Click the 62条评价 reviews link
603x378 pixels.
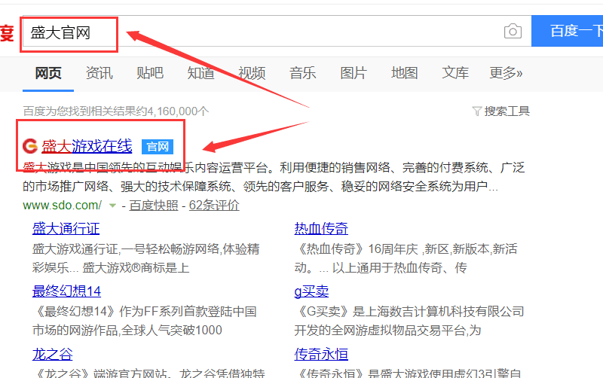pyautogui.click(x=214, y=206)
